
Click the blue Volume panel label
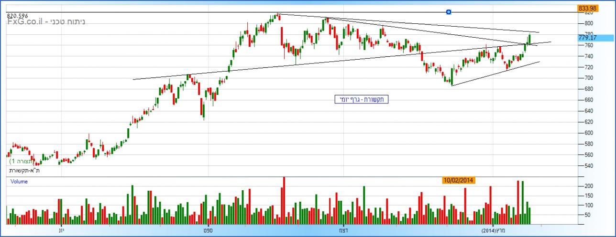[x=19, y=181]
